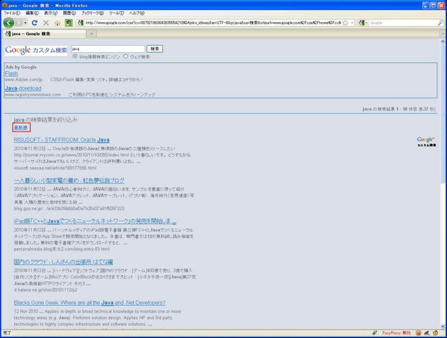447x338 pixels.
Task: Open the ブックマーク(B) menu
Action: pyautogui.click(x=92, y=13)
